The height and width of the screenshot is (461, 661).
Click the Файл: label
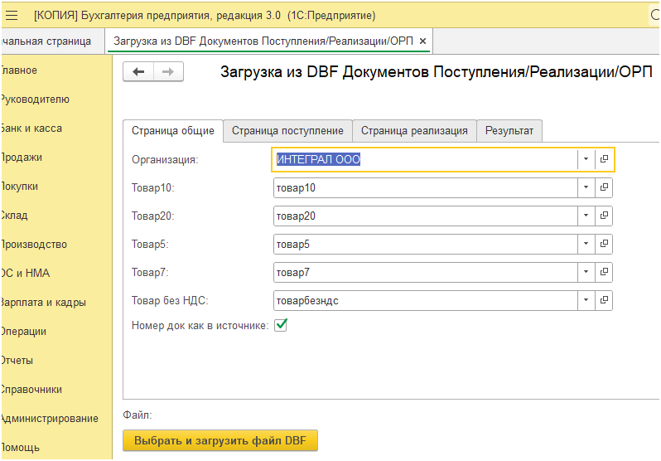pos(138,415)
